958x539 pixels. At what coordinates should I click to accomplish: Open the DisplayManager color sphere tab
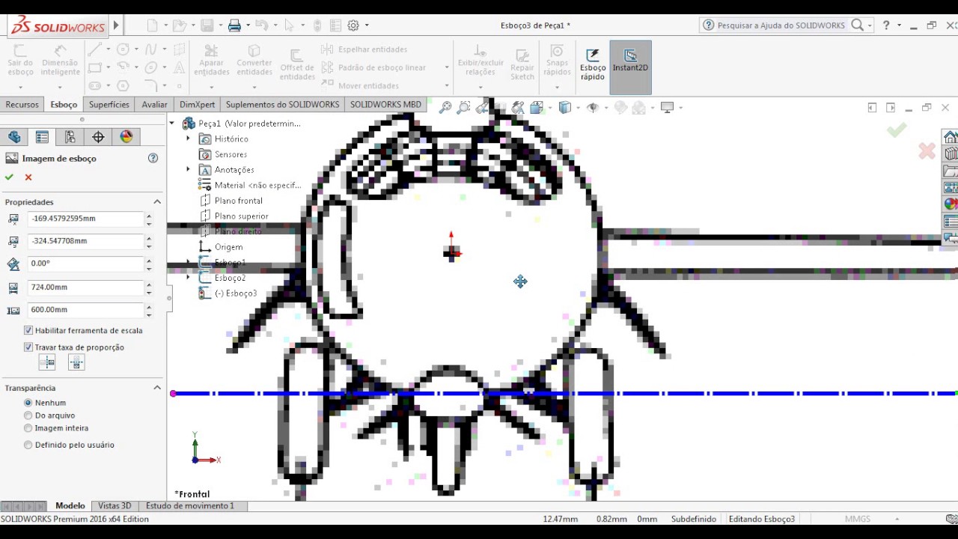(x=126, y=137)
